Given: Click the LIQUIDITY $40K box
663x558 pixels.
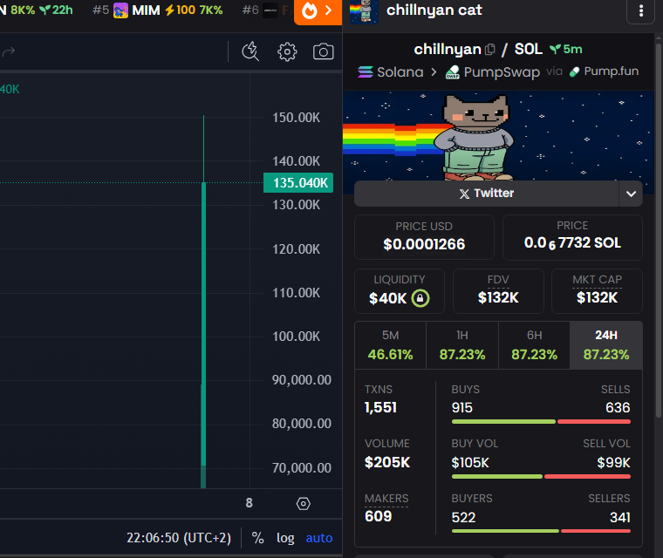Looking at the screenshot, I should pos(400,291).
